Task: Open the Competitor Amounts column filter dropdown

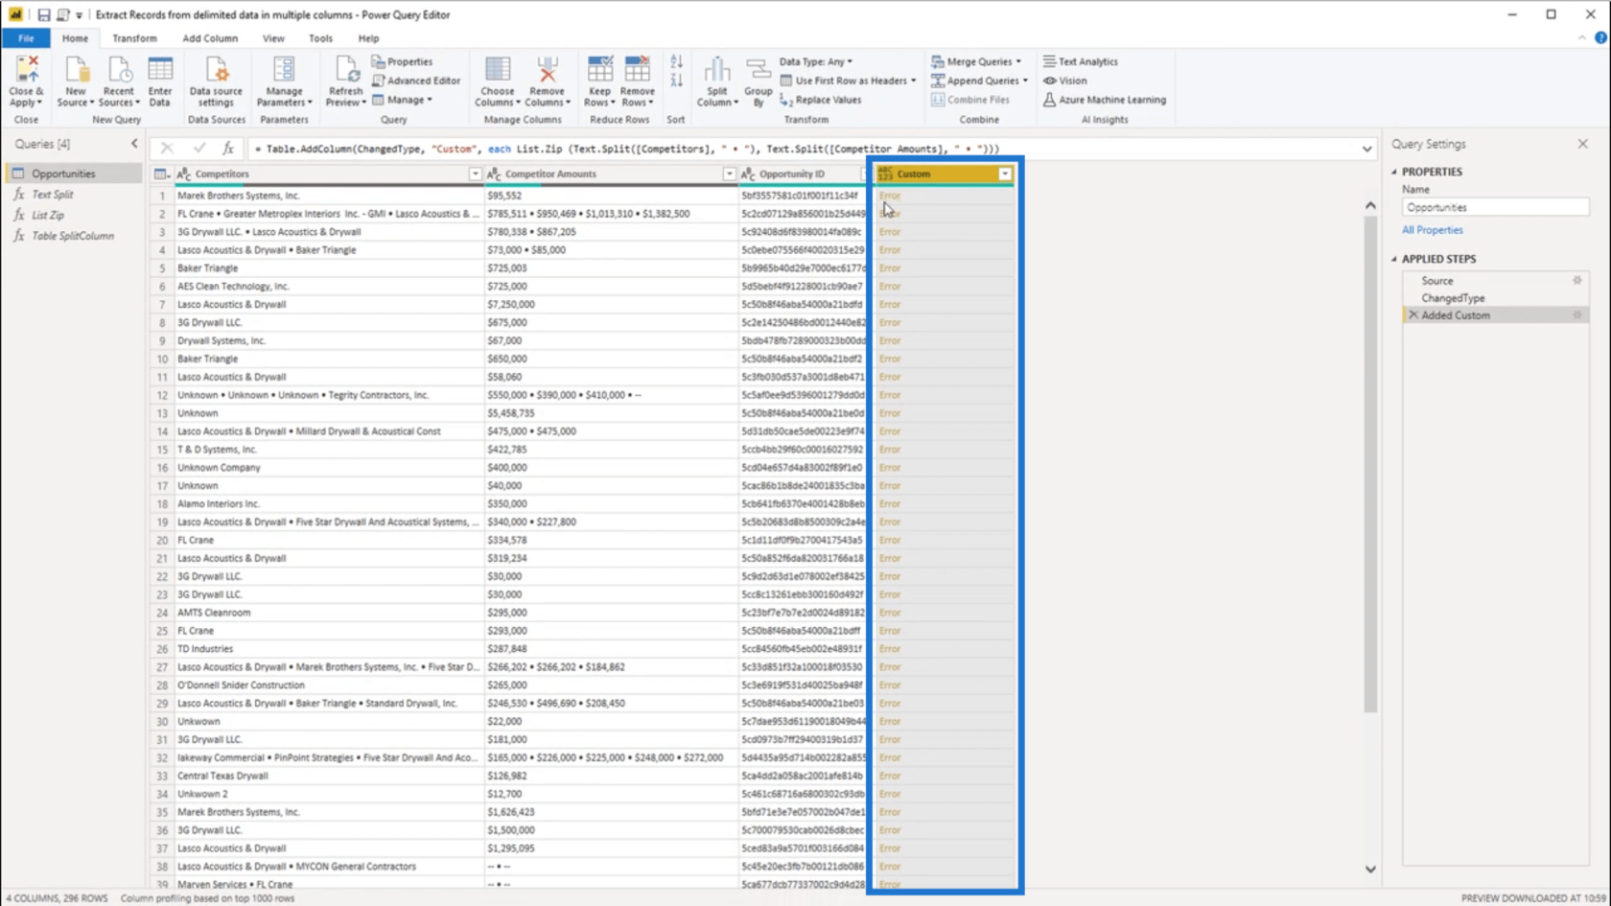Action: click(x=729, y=174)
